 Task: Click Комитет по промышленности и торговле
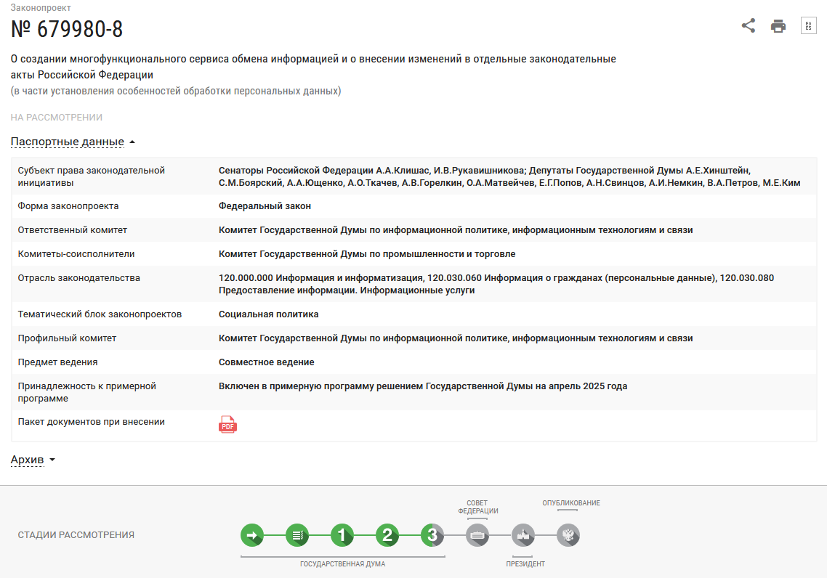pyautogui.click(x=367, y=254)
